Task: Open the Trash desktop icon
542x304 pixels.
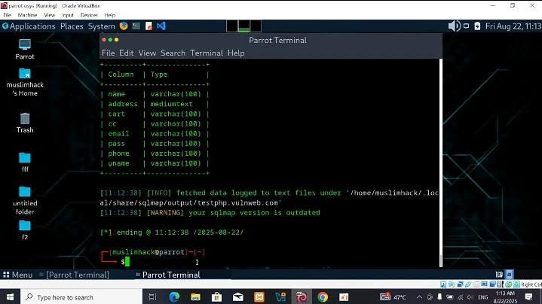Action: point(25,123)
